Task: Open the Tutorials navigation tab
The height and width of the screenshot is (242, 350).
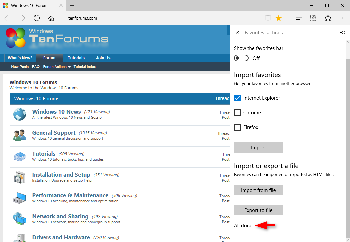Action: 76,58
